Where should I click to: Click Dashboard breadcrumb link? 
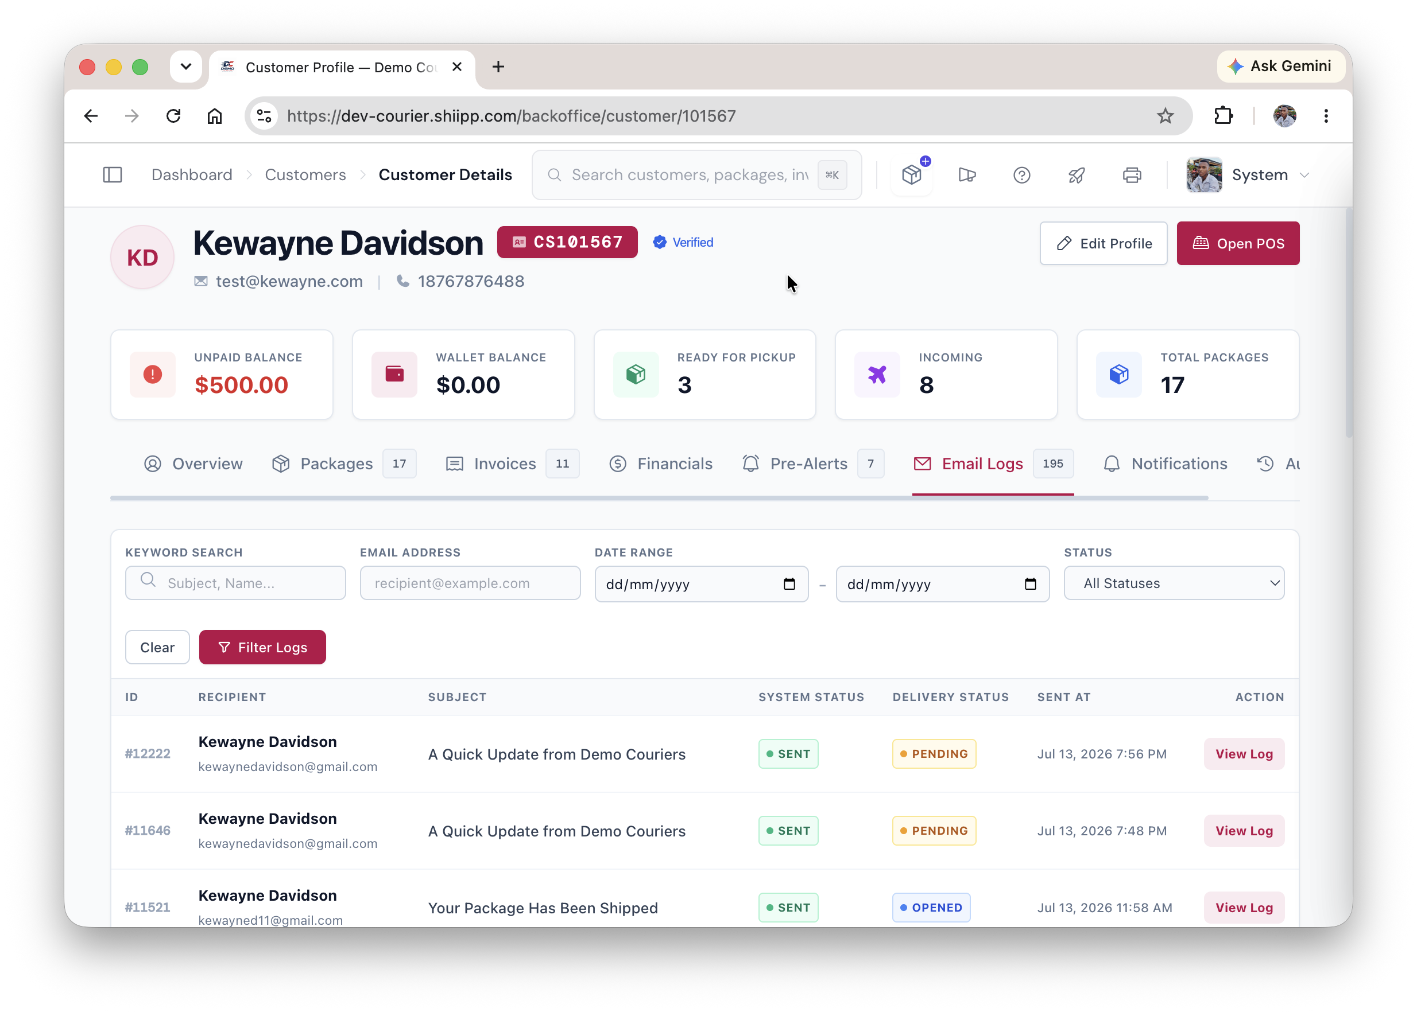click(192, 174)
